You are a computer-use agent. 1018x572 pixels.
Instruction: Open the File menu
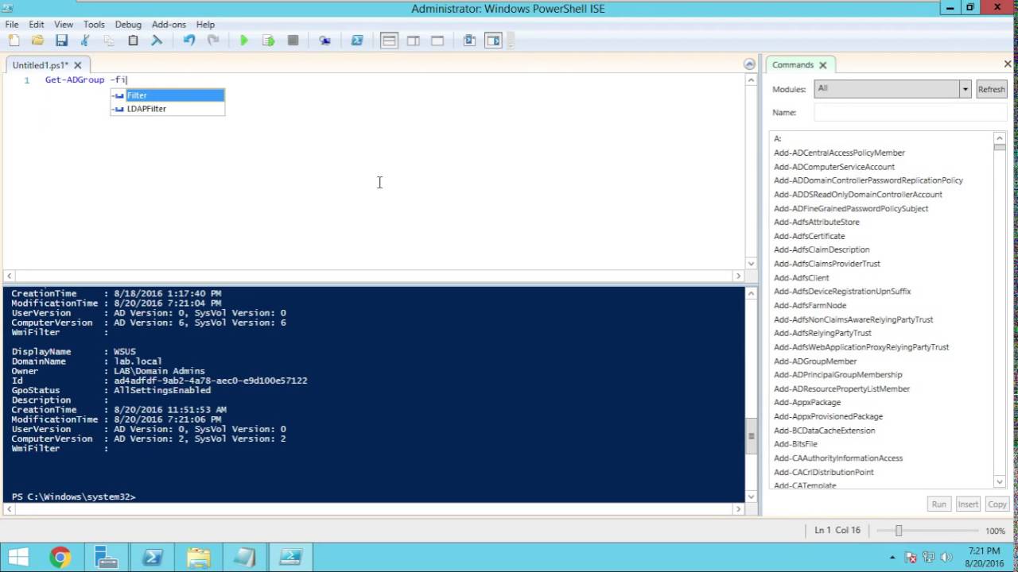(12, 25)
